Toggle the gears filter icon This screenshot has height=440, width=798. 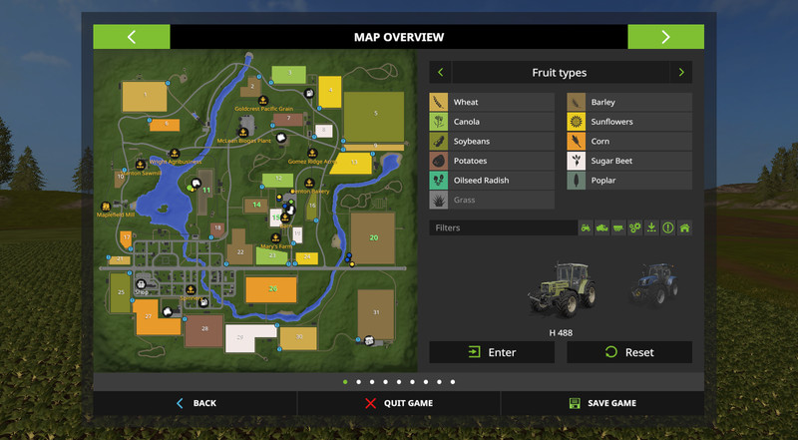(635, 227)
